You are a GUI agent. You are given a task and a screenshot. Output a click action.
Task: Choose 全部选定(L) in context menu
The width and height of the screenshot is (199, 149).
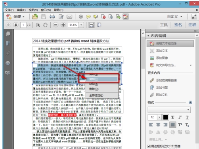[101, 96]
